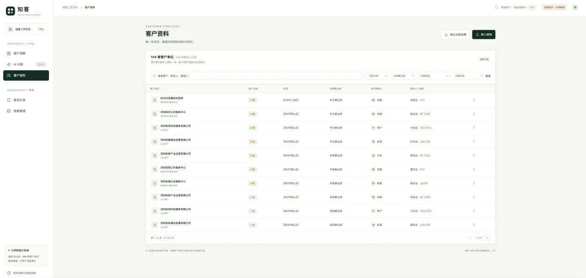Click the help icon beside 使用指南与数据说明
Image resolution: width=586 pixels, height=278 pixels.
(x=9, y=273)
